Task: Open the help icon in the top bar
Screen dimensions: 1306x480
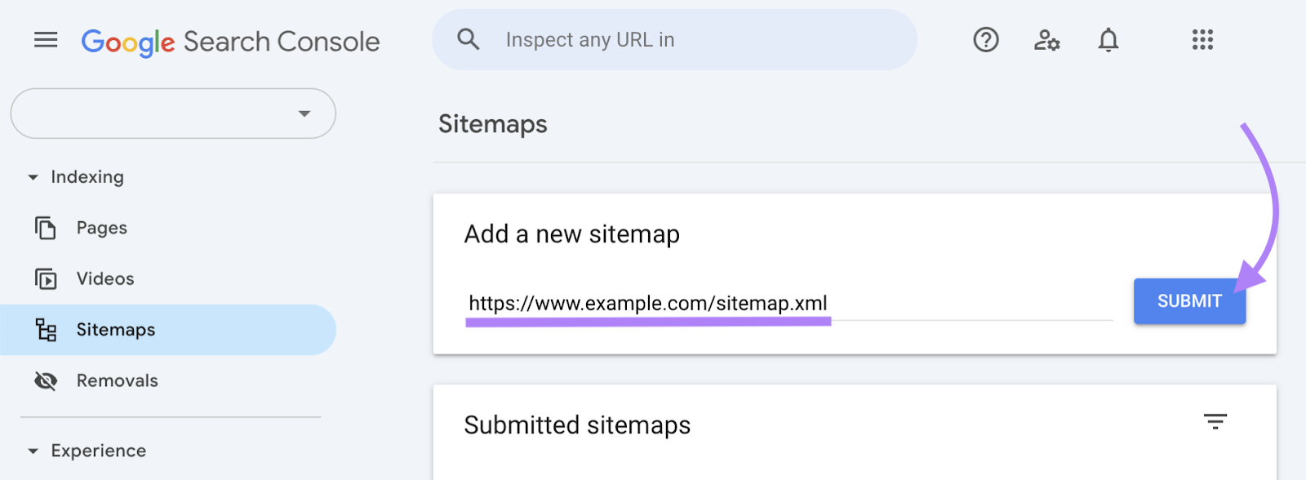Action: (984, 39)
